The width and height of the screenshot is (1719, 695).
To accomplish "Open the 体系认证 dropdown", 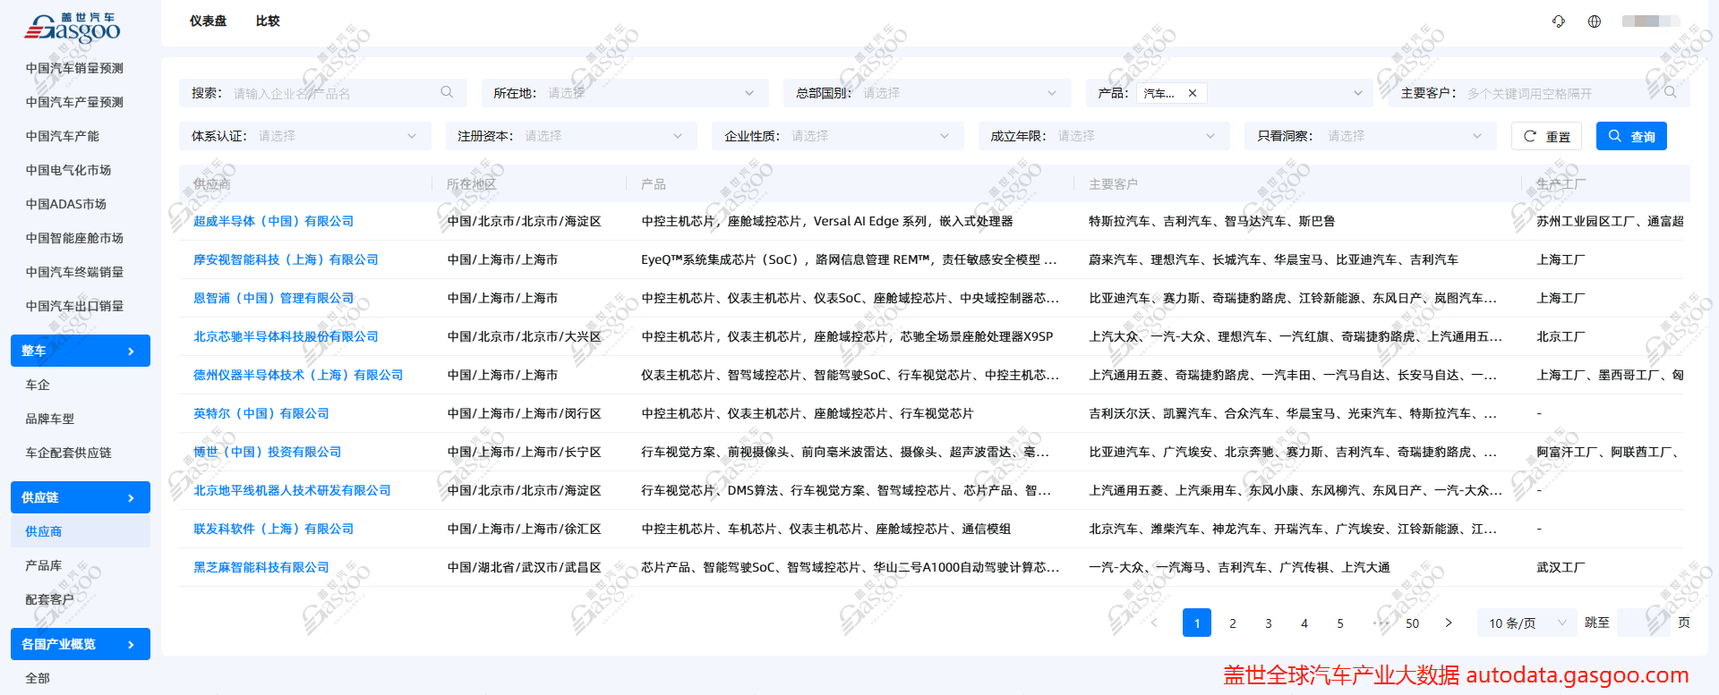I will pos(304,136).
